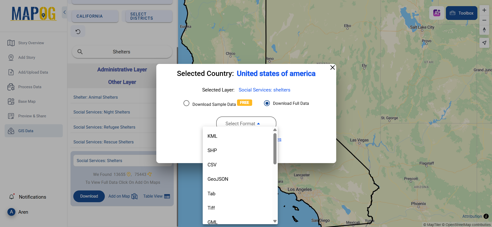Click the Download button for Shelters
This screenshot has height=227, width=492.
coord(89,196)
